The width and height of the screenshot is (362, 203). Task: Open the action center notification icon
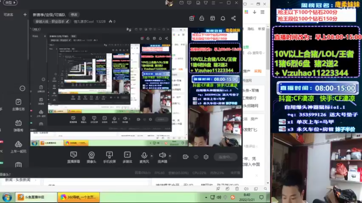262,197
